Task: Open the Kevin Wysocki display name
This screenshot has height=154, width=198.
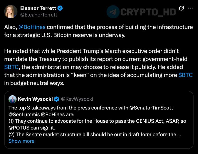Action: pyautogui.click(x=35, y=99)
